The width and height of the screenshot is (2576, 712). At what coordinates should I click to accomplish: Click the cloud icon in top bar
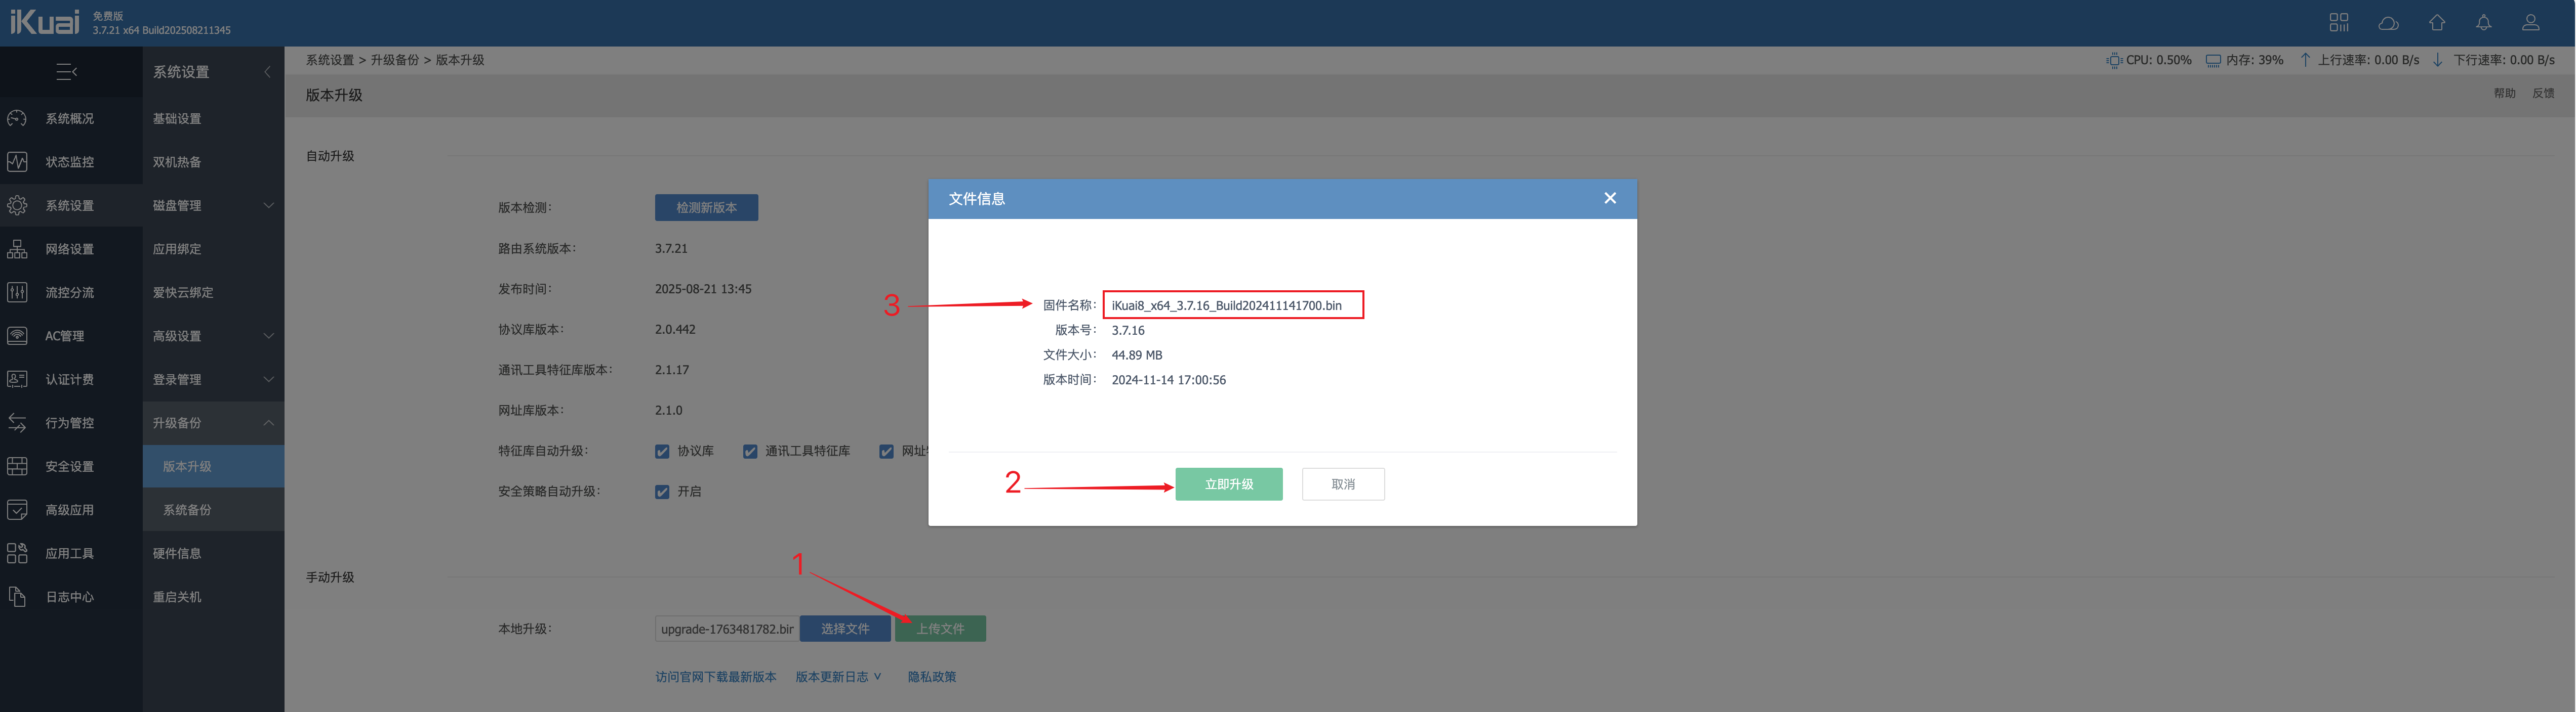point(2388,22)
